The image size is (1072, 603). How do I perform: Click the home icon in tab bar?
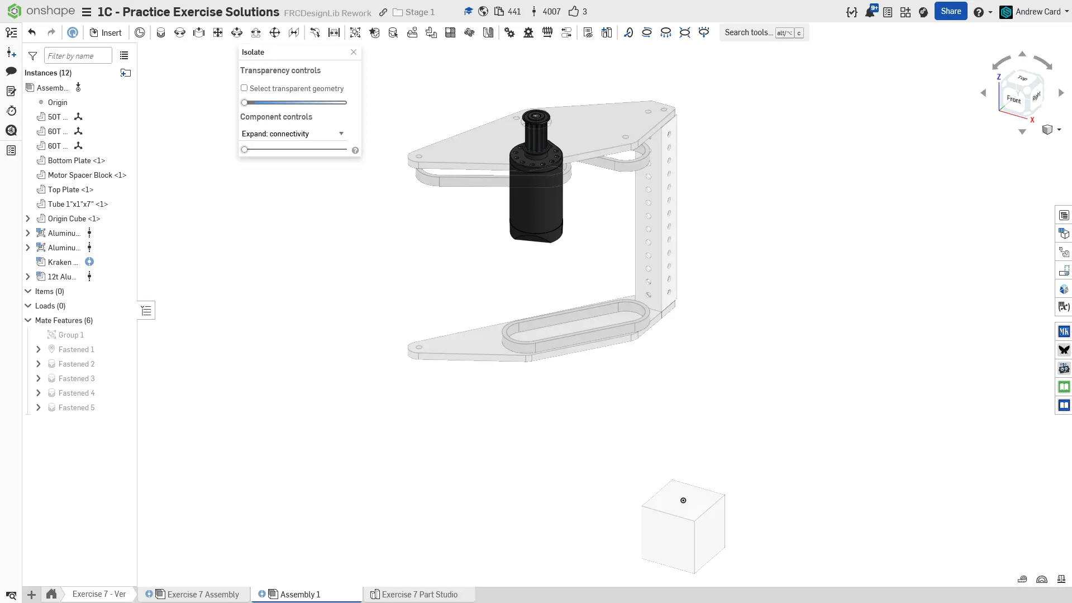click(51, 594)
